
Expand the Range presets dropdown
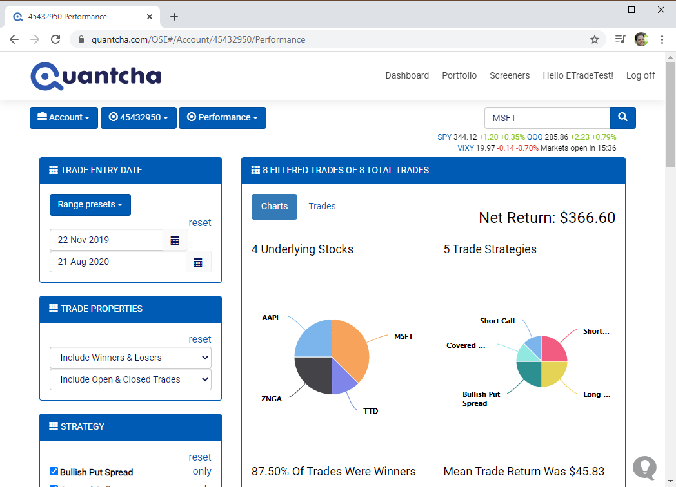point(90,205)
